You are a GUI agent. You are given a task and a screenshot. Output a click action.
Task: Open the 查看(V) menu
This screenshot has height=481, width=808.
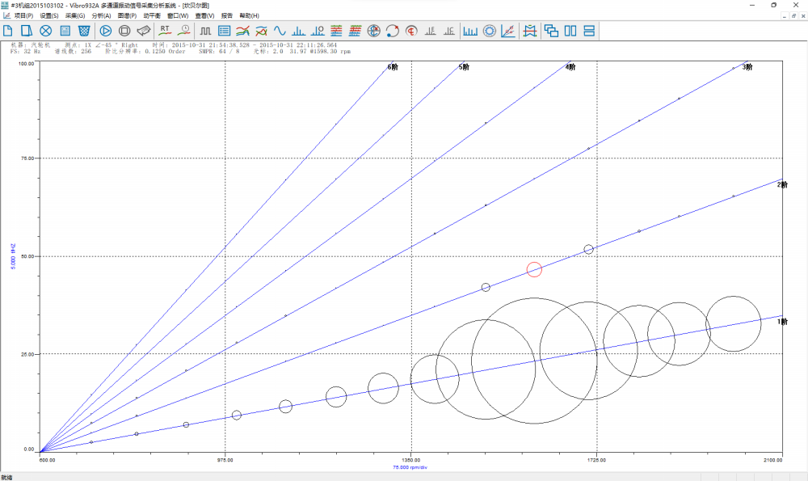click(204, 16)
